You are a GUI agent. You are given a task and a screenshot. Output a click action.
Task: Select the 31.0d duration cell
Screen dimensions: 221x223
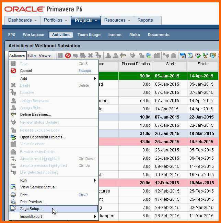click(136, 133)
